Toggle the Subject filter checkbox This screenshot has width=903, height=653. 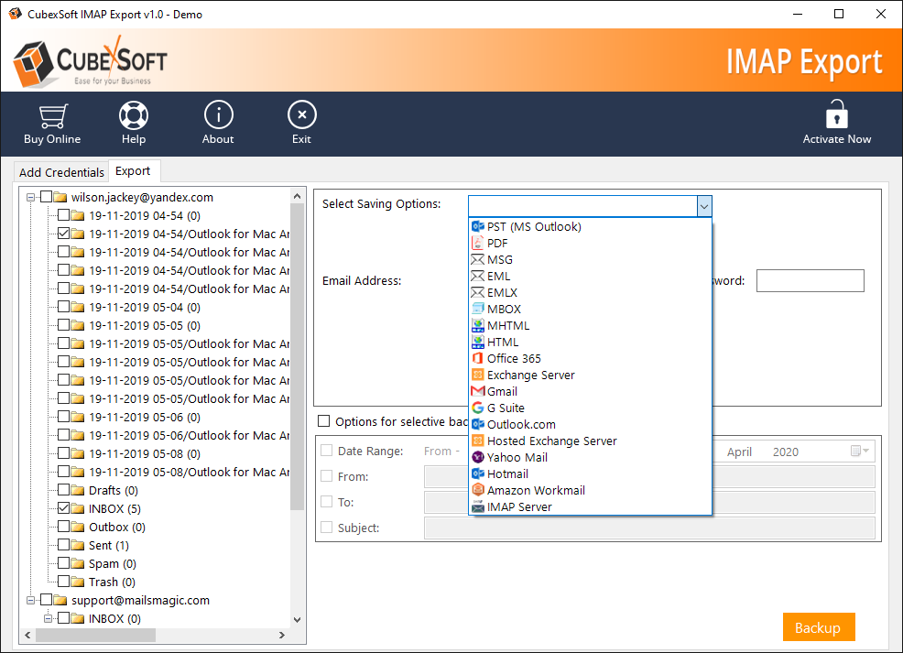(327, 527)
